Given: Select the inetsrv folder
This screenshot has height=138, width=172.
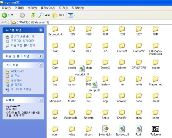Looking at the screenshot, I should (105, 81).
